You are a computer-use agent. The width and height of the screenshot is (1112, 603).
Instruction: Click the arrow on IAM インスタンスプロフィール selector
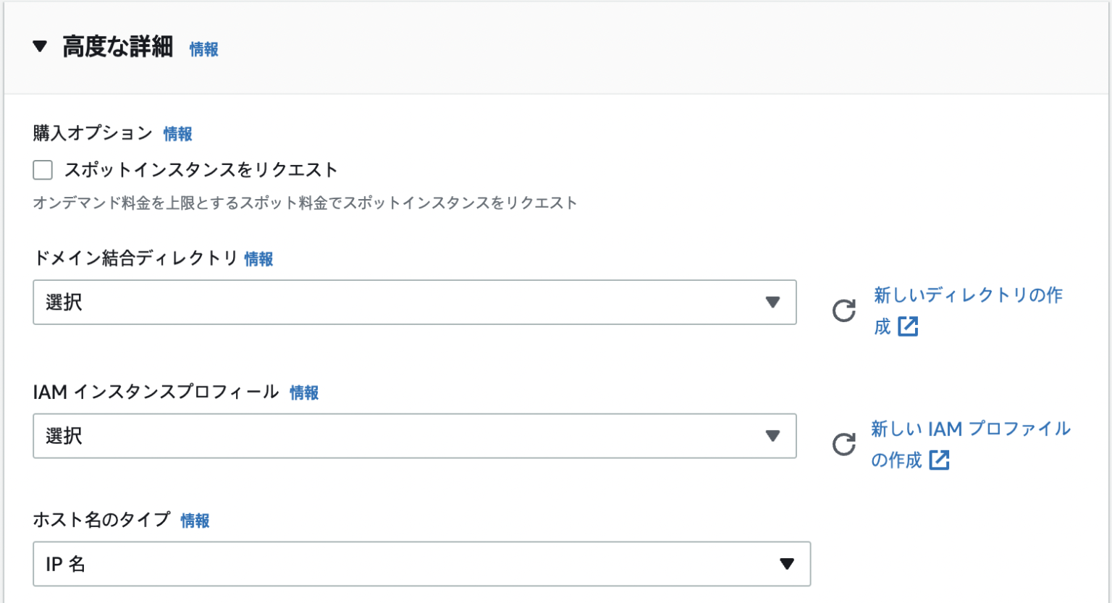tap(773, 436)
